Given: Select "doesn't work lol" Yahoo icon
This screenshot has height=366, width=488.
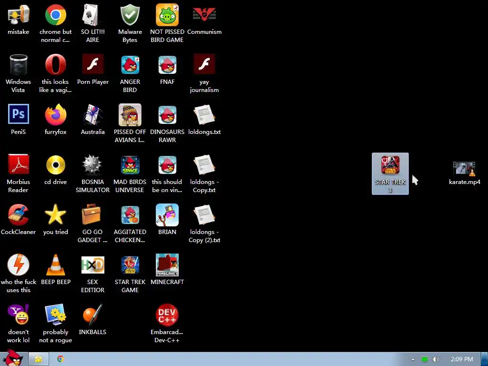Looking at the screenshot, I should click(19, 315).
